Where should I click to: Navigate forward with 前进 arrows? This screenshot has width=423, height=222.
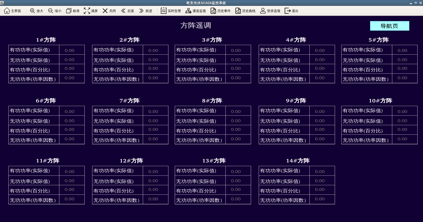click(141, 11)
